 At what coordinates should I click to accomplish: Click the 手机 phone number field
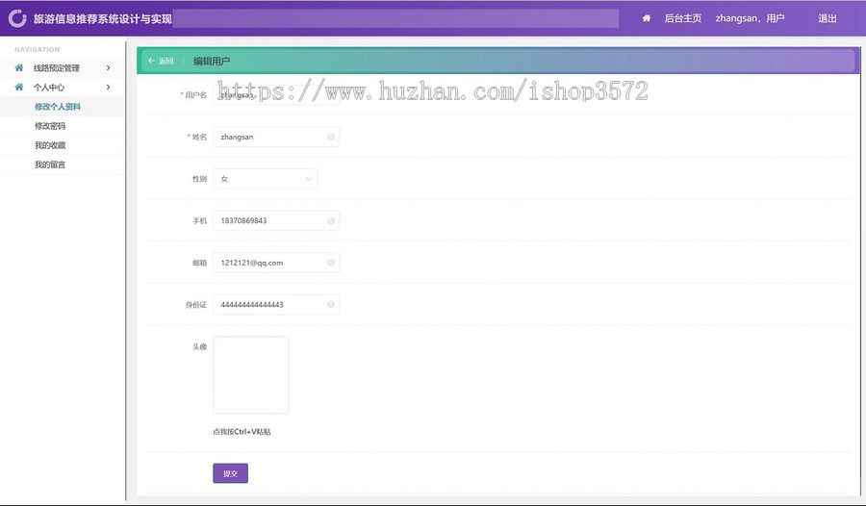(x=276, y=221)
